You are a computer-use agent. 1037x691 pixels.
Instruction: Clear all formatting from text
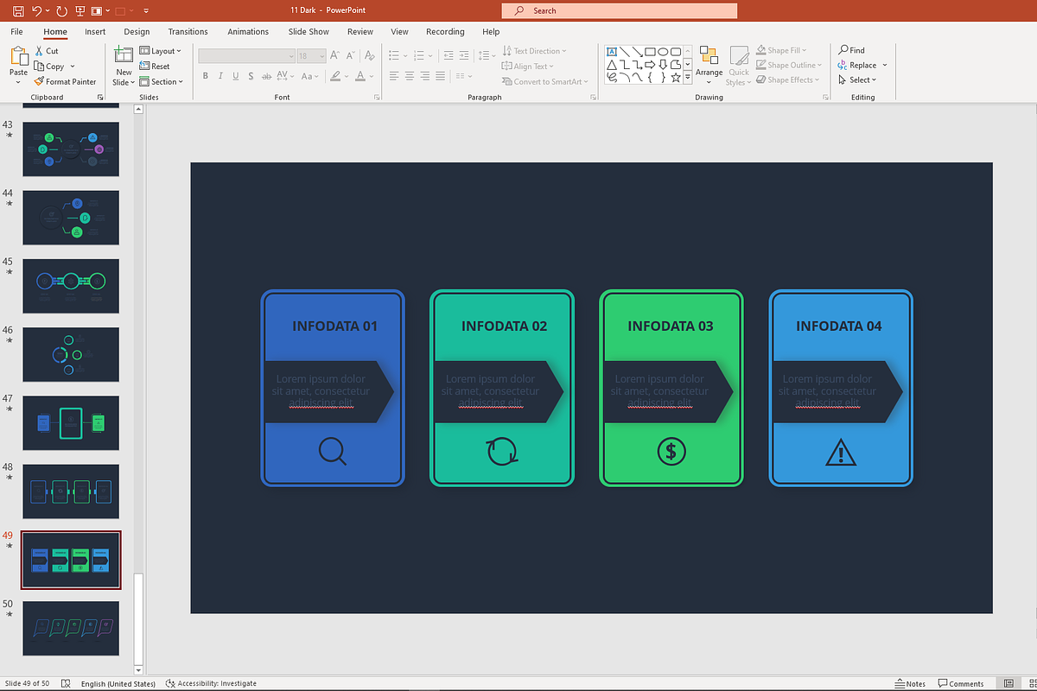[370, 55]
